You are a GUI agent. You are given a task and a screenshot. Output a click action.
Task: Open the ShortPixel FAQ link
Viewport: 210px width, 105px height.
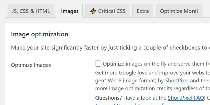tap(186, 98)
